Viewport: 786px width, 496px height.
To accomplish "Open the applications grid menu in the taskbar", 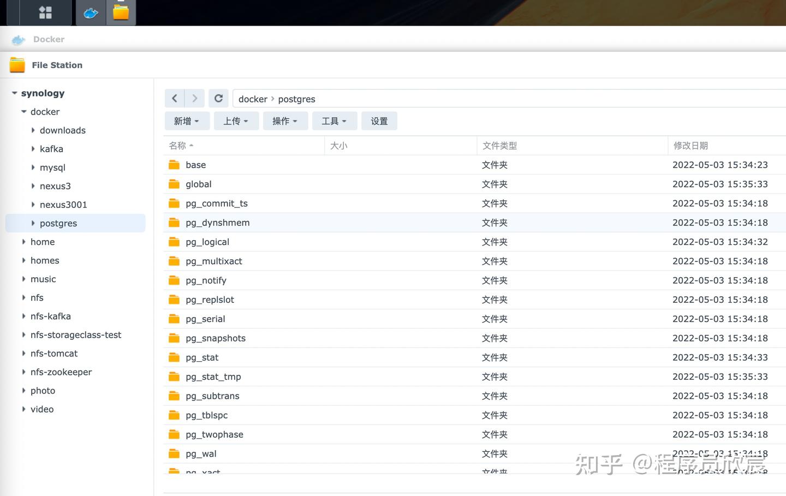I will pyautogui.click(x=45, y=12).
